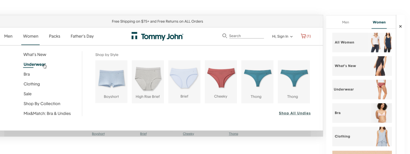The width and height of the screenshot is (410, 154).
Task: Open the Men menu in top navigation
Action: coord(8,36)
